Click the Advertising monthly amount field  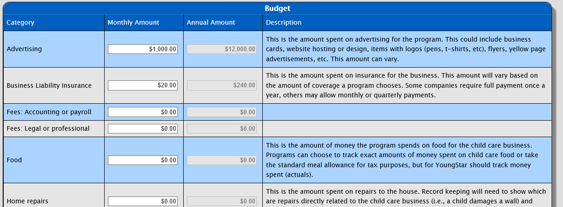(143, 49)
